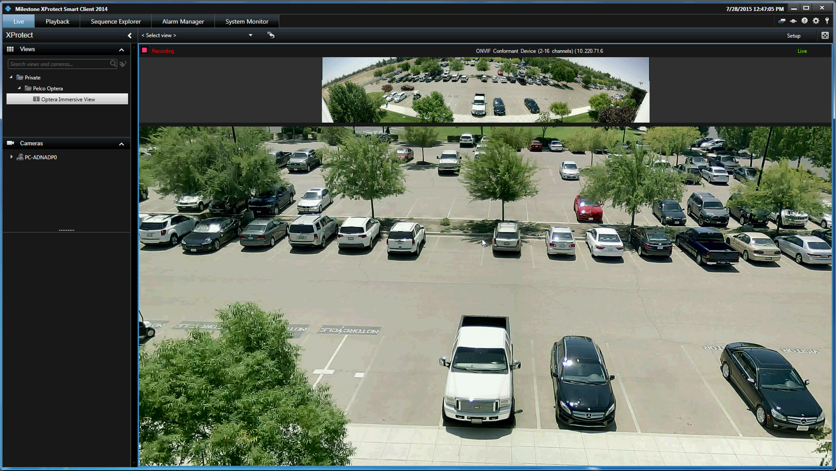Expand the PC-ADNADP0 server node
836x471 pixels.
coord(11,157)
